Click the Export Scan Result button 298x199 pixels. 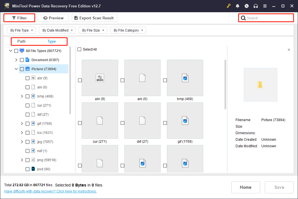coord(94,18)
